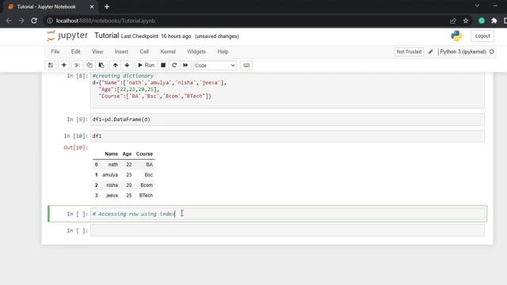Click the share page icon in the address bar
This screenshot has width=507, height=285.
point(453,21)
